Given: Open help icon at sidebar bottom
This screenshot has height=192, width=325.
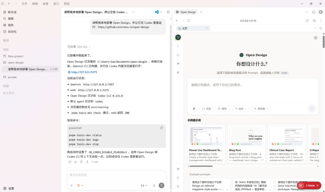Looking at the screenshot, I should coord(178,186).
